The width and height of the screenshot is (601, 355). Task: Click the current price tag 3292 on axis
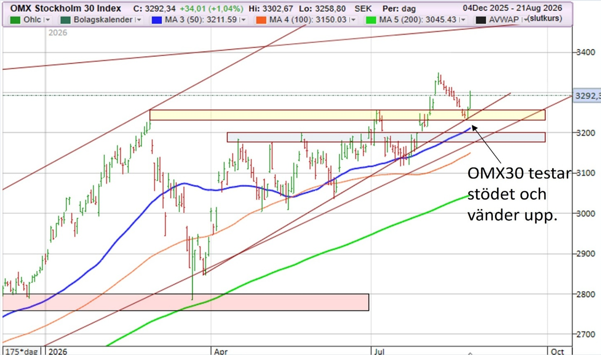(x=587, y=96)
